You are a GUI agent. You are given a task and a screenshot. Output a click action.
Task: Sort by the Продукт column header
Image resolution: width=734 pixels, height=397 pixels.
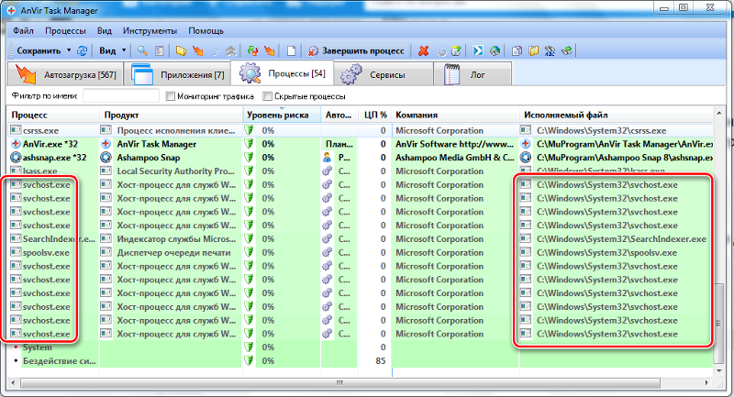171,115
